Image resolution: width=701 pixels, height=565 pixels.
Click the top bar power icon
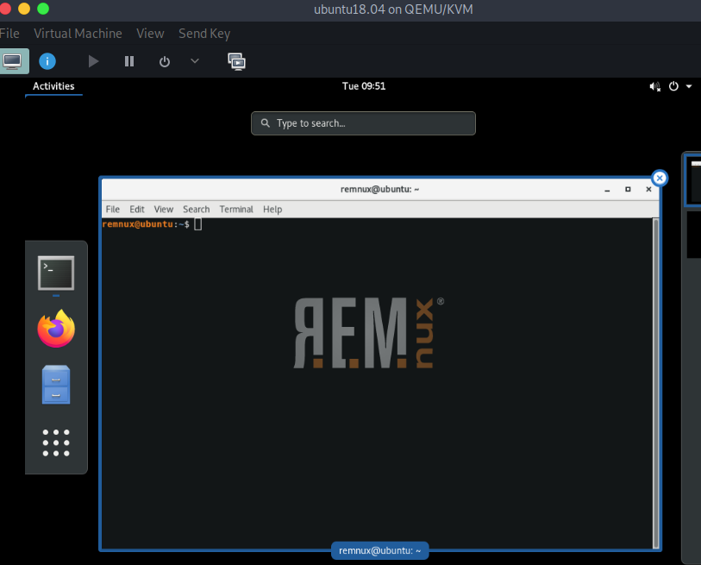pos(673,86)
